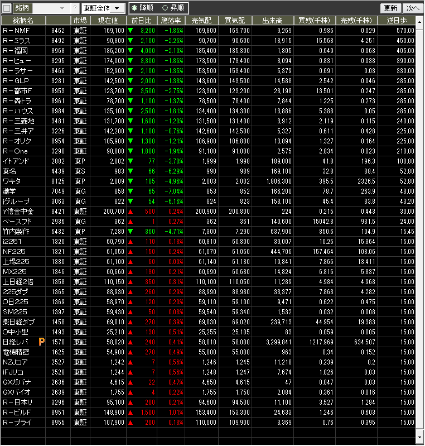Select the イトアンド stock row name

pyautogui.click(x=16, y=161)
